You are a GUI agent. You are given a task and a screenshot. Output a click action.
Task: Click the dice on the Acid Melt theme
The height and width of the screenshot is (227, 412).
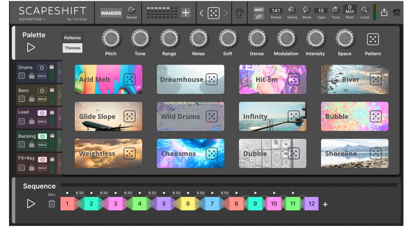pos(129,80)
